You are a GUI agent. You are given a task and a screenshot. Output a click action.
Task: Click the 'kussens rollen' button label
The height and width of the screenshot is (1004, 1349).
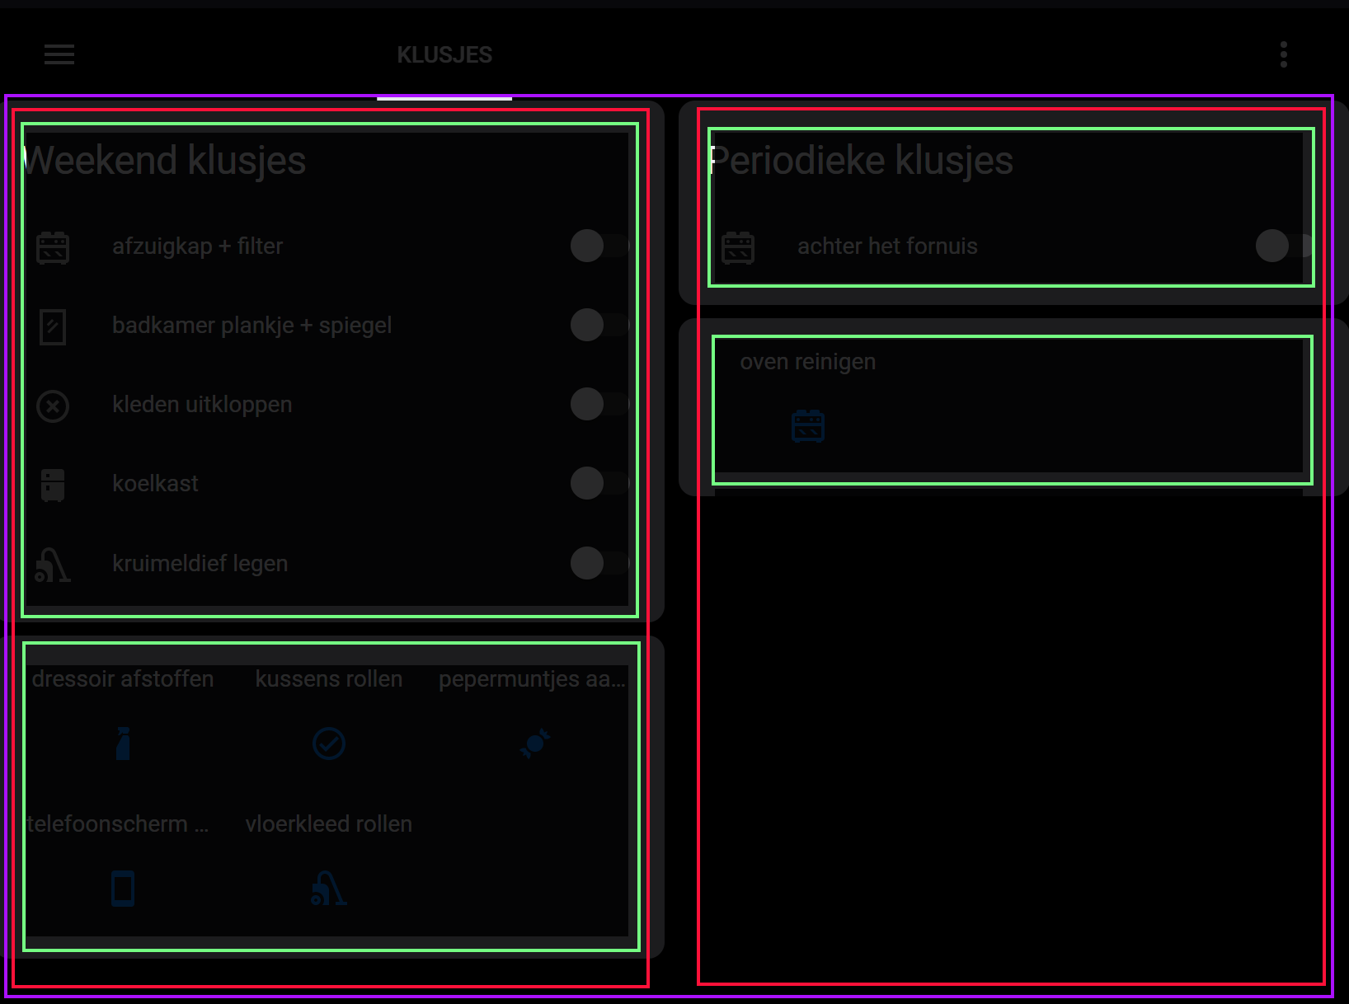point(329,678)
